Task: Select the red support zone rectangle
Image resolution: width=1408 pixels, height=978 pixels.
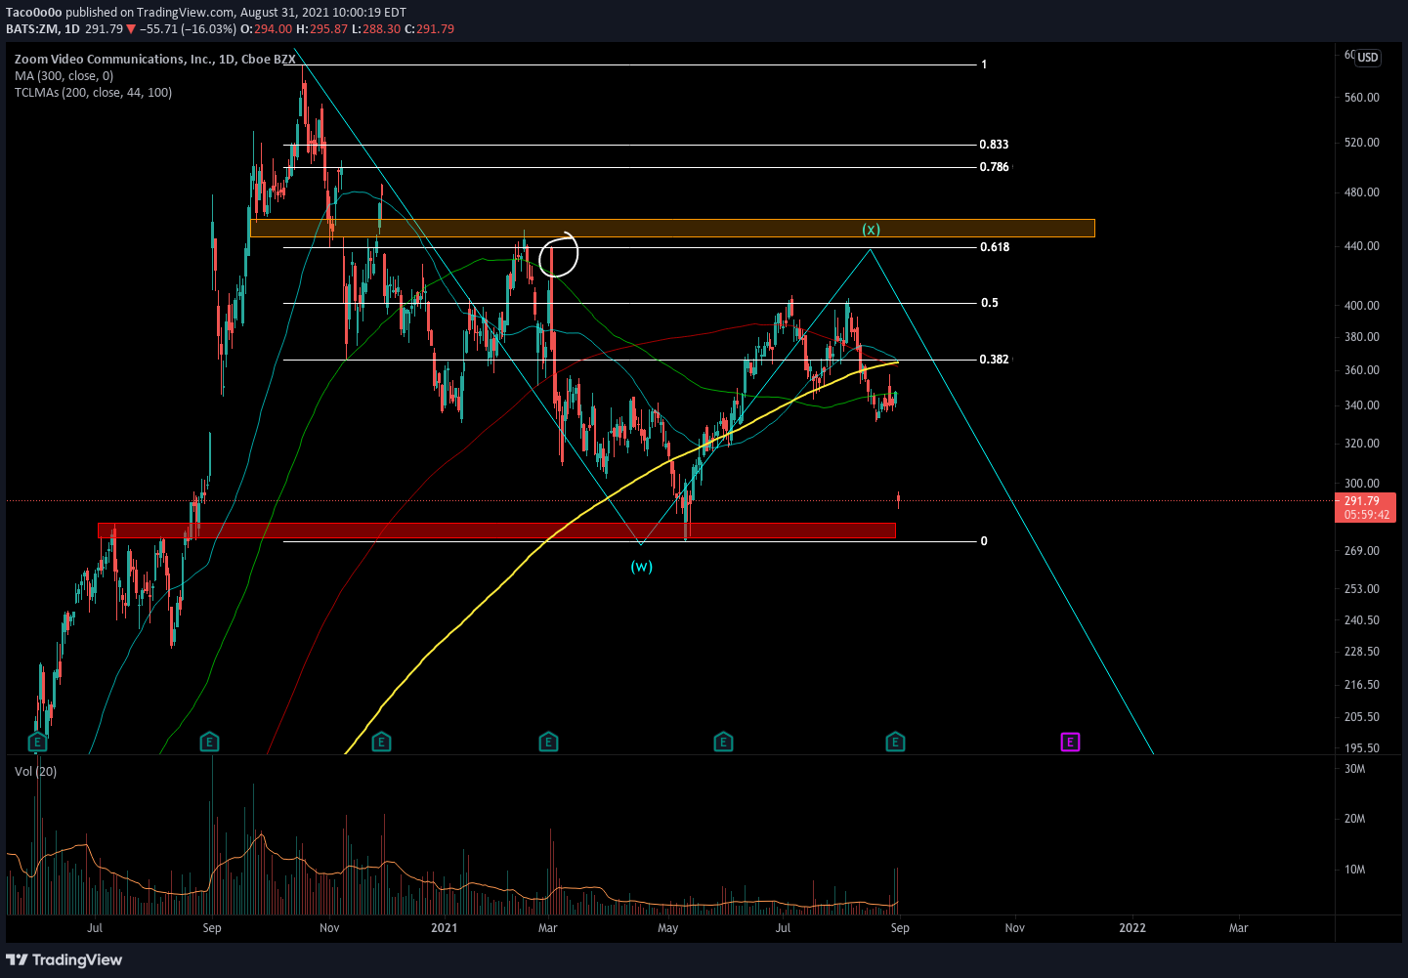Action: click(x=496, y=531)
